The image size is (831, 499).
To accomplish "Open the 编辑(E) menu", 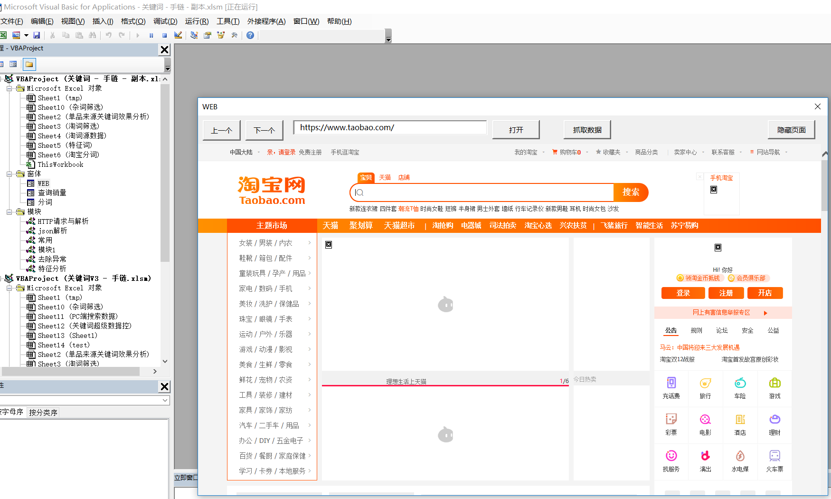I will 42,21.
